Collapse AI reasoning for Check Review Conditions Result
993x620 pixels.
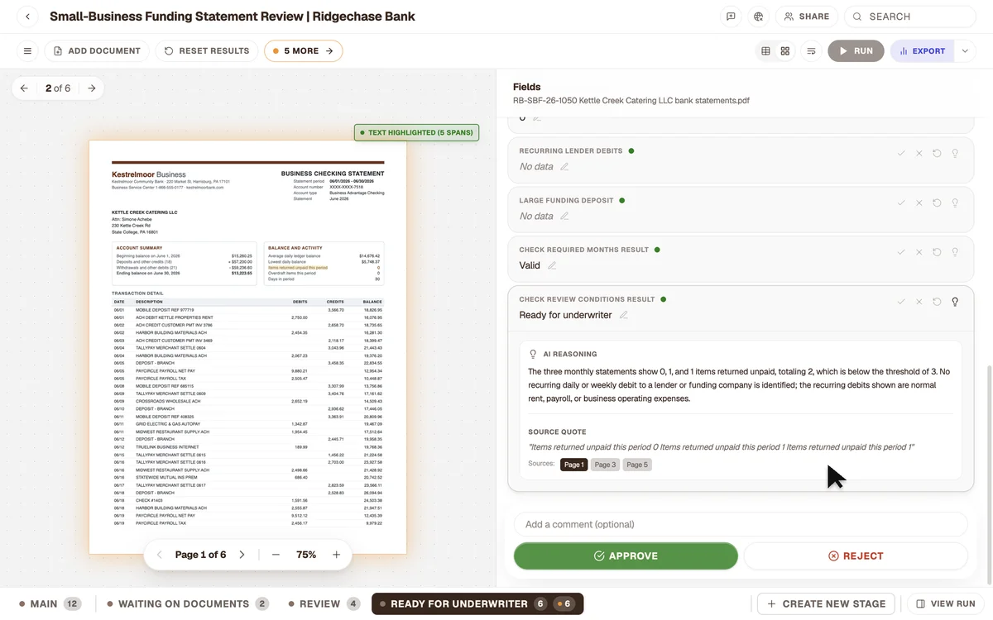coord(955,302)
